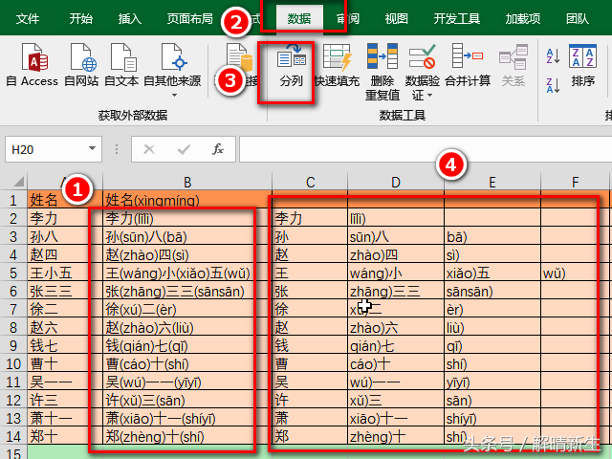
Task: Click cell B3 containing 孙(sūn)八(bā)
Action: 187,236
